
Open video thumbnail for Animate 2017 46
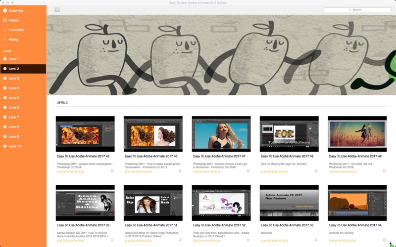(x=153, y=134)
